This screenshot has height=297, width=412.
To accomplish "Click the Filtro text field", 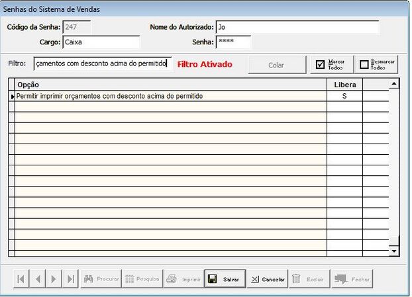I will click(x=103, y=64).
